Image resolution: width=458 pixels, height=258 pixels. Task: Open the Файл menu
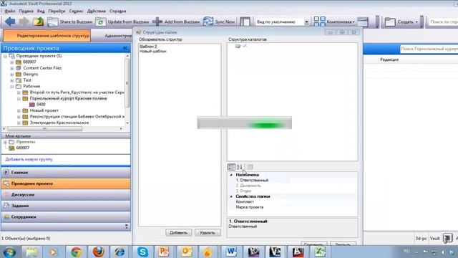pos(9,11)
